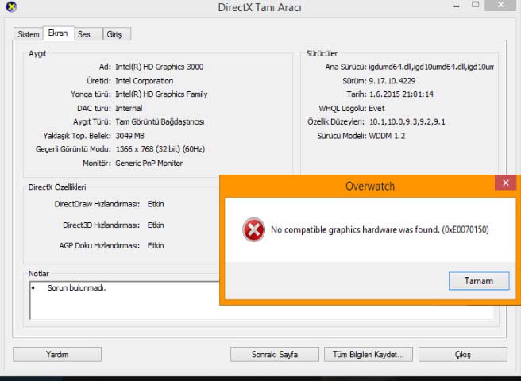Image resolution: width=521 pixels, height=381 pixels.
Task: Select the 'Intel(R) HD Graphics 3000' device name
Action: click(159, 67)
